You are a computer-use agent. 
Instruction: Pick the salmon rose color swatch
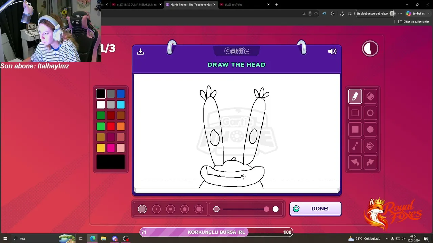point(121,137)
